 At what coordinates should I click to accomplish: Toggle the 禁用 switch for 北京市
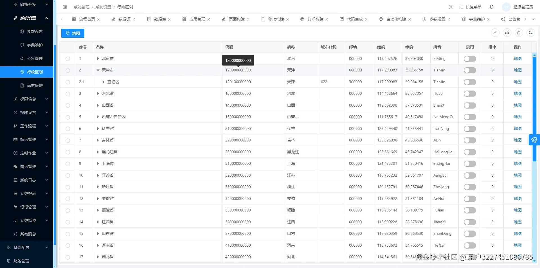(x=470, y=59)
